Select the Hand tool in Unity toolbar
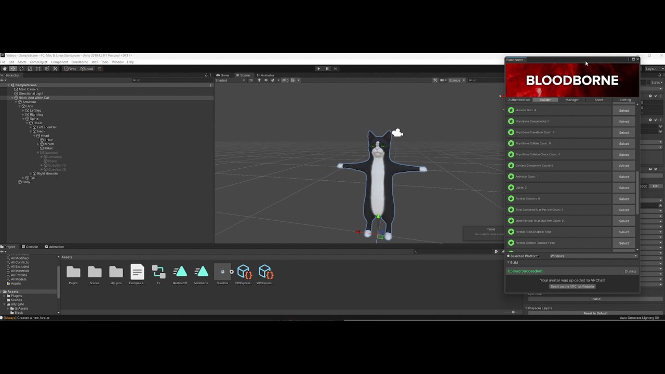The height and width of the screenshot is (374, 665). pyautogui.click(x=4, y=69)
